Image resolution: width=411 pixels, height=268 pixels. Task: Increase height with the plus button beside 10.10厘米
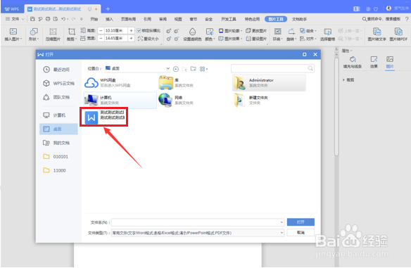[131, 31]
